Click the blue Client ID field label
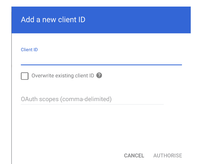Viewport: 207px width, 164px height. (x=29, y=49)
